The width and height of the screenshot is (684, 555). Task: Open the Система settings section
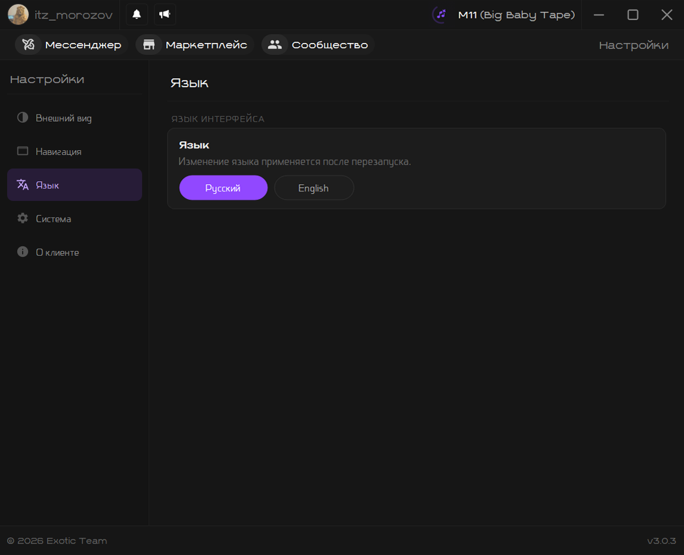[74, 219]
